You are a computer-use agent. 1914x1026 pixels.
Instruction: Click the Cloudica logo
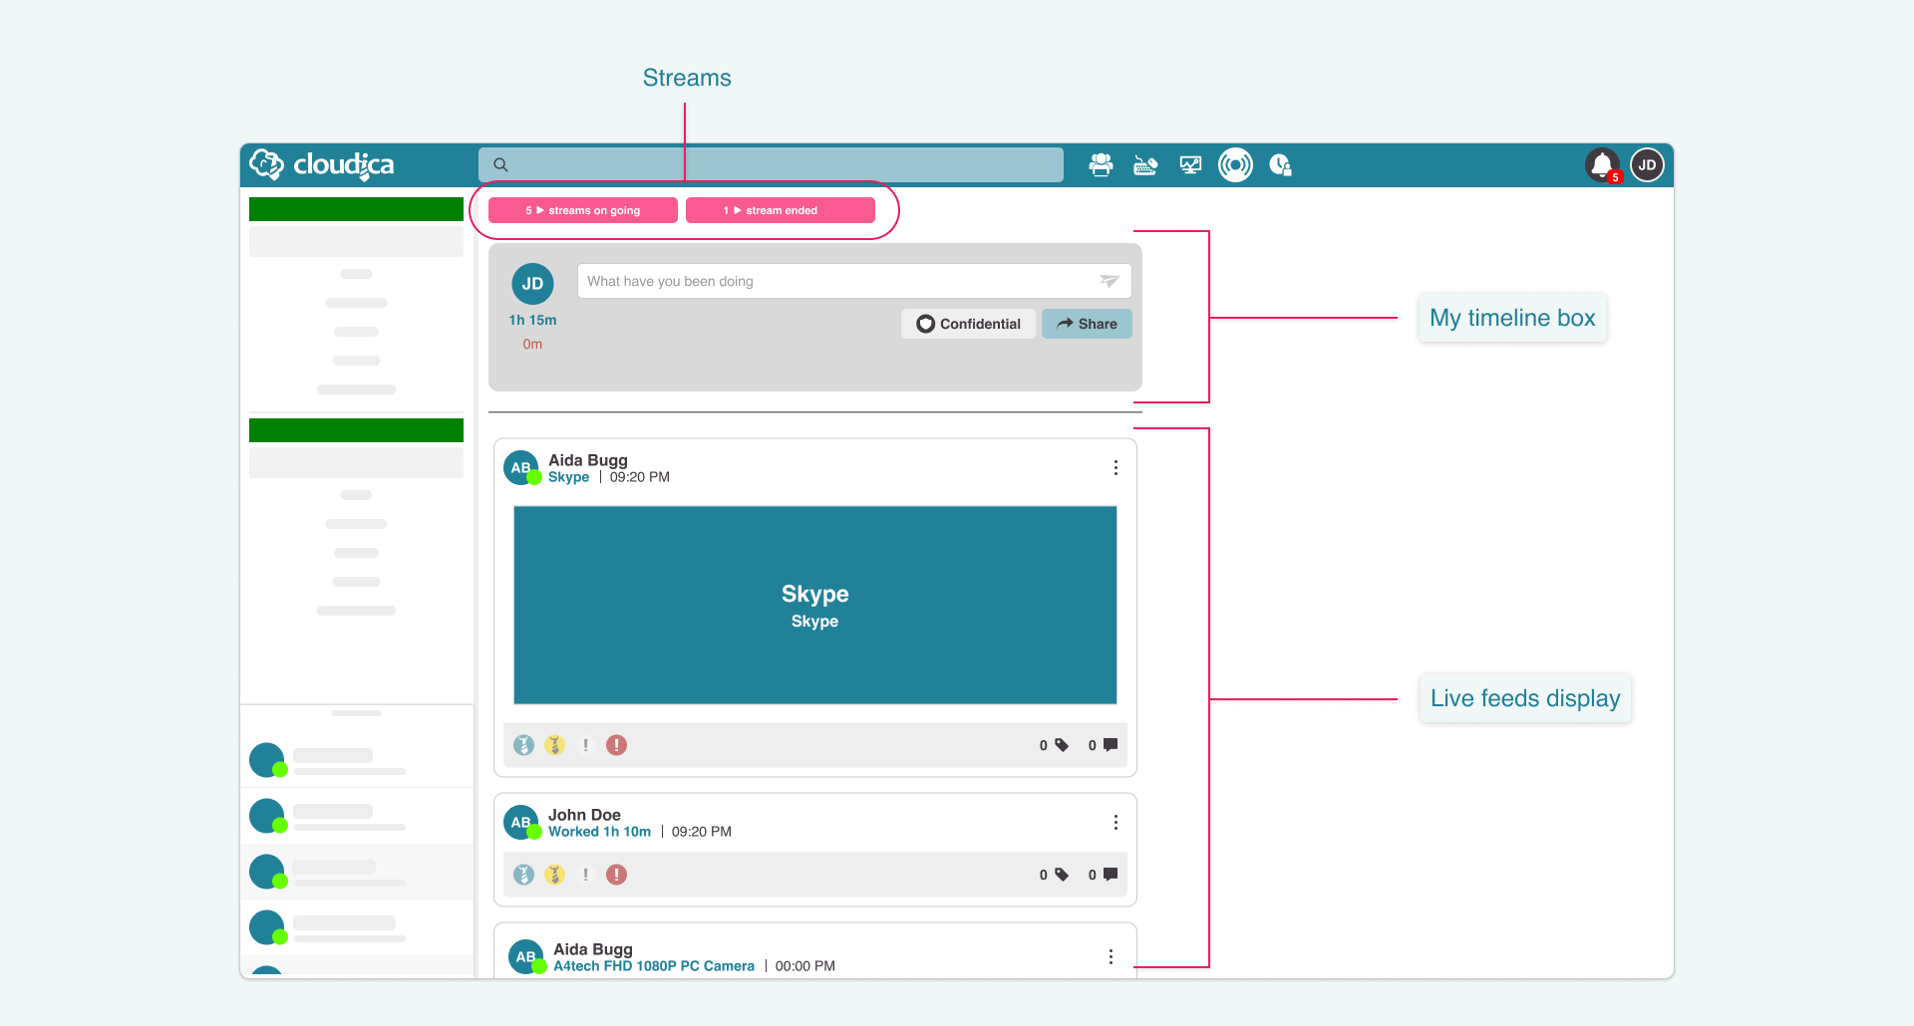click(x=321, y=164)
